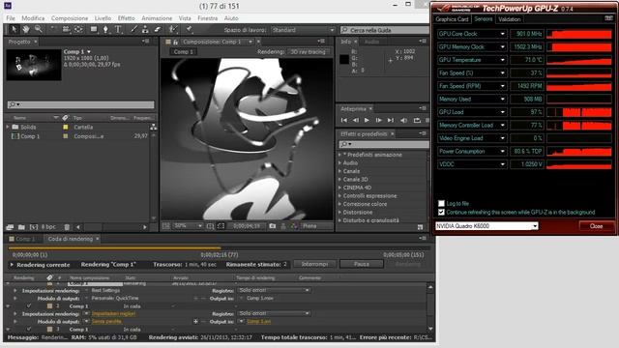Click the 3D ray tracing renderer button
Image resolution: width=619 pixels, height=348 pixels.
tap(309, 51)
